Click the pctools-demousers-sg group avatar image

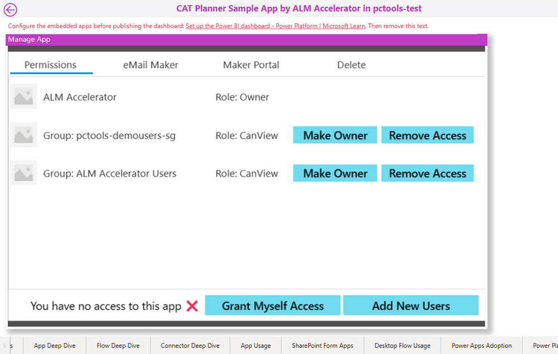pos(23,135)
